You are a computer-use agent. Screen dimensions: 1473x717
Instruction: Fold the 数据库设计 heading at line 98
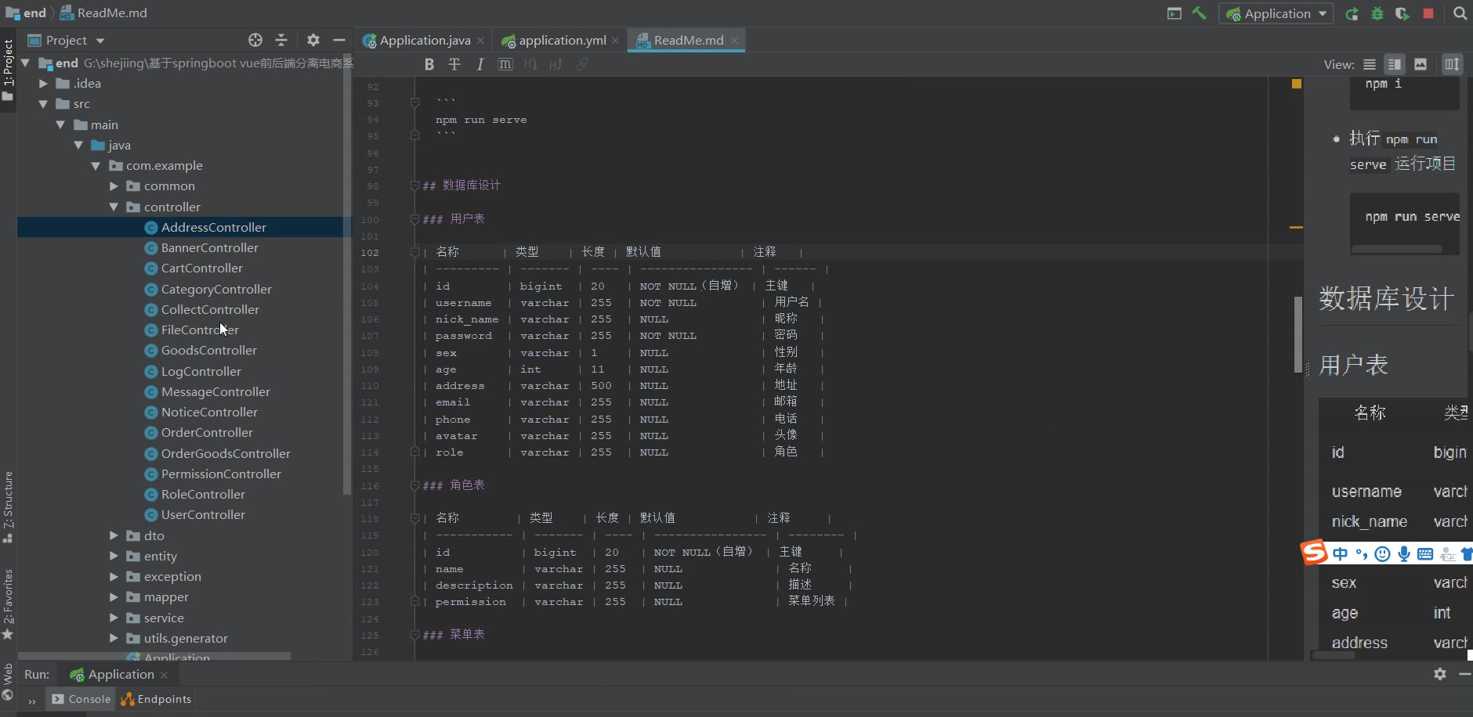[x=414, y=186]
